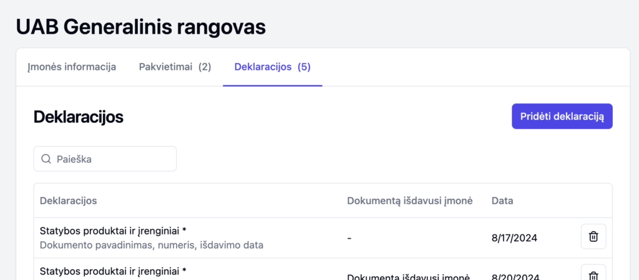The height and width of the screenshot is (280, 639).
Task: Click the magnifier icon in Paieška field
Action: [46, 159]
